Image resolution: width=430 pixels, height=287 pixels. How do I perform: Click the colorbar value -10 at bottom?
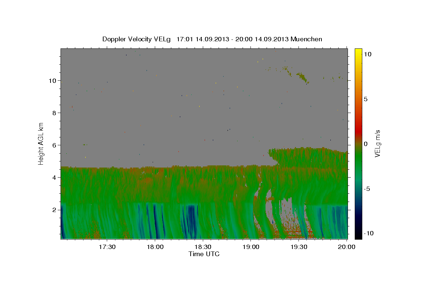coord(369,234)
